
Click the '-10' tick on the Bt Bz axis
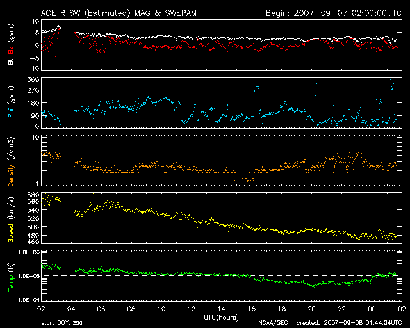click(33, 69)
